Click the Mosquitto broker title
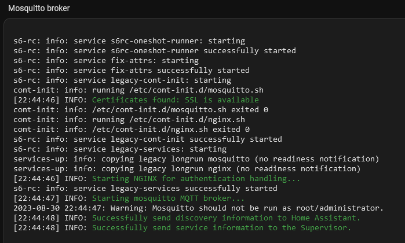 tap(39, 8)
